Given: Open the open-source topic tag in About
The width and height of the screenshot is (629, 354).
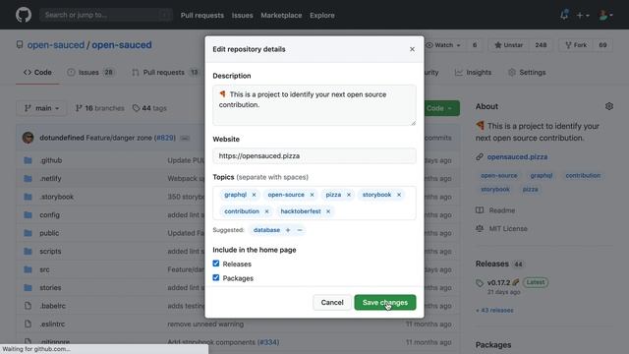Looking at the screenshot, I should [499, 175].
